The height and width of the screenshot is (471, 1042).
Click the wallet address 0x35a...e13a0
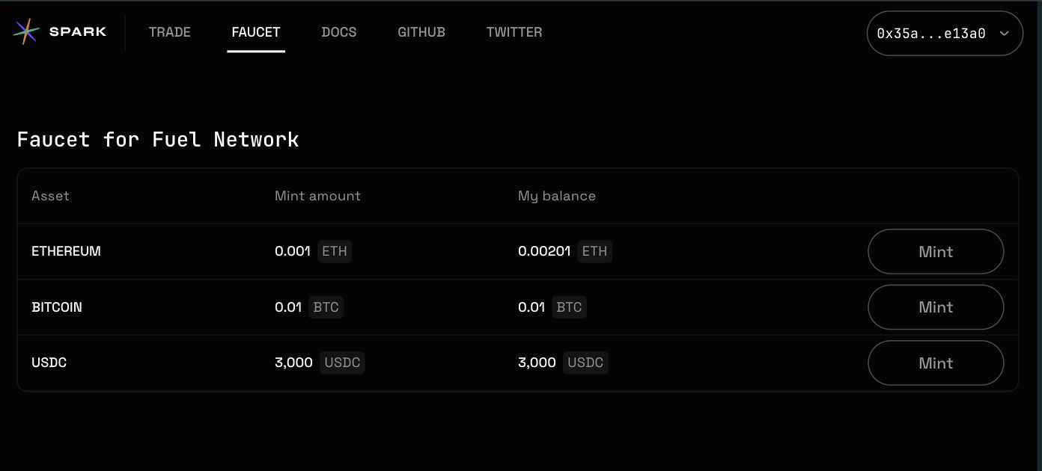click(x=931, y=34)
